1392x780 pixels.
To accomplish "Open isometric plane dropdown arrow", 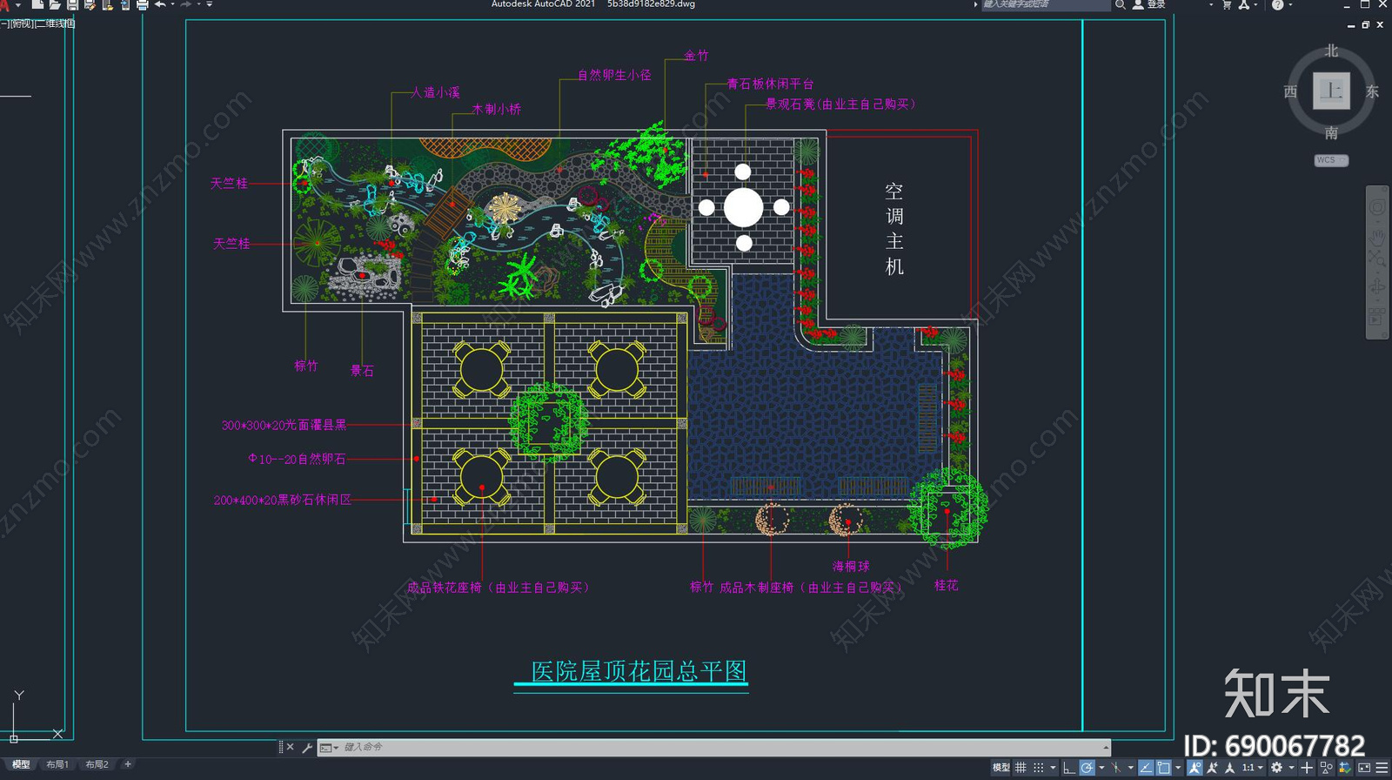I will coord(1130,768).
